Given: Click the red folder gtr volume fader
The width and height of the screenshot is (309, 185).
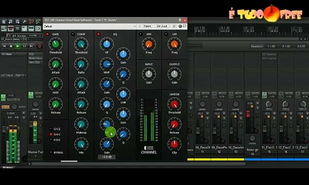Looking at the screenshot, I should point(248,114).
